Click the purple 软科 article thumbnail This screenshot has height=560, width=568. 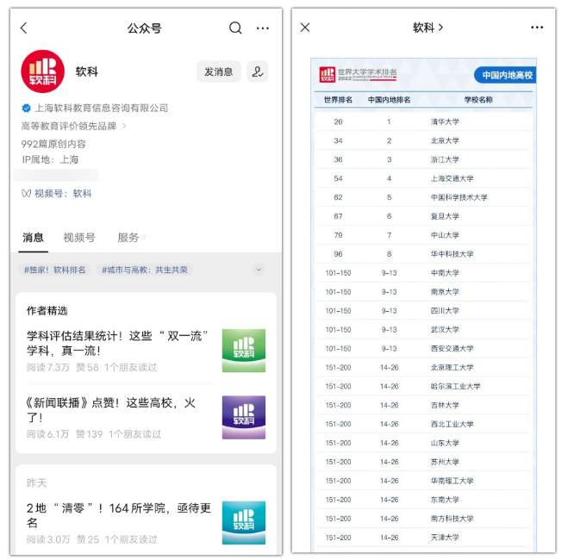pyautogui.click(x=244, y=417)
